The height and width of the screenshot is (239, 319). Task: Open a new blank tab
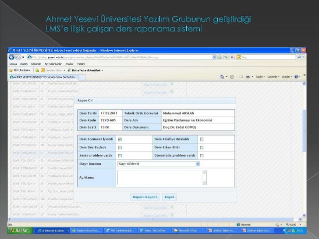82,77
